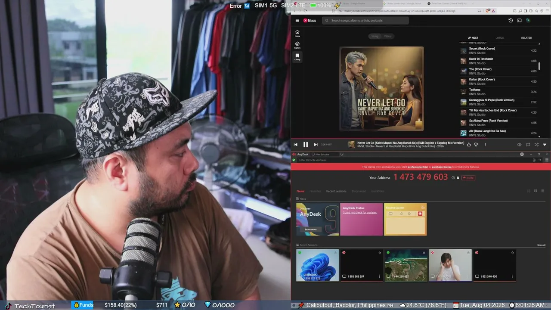
Task: Click Show all for Recent Sessions
Action: click(541, 245)
